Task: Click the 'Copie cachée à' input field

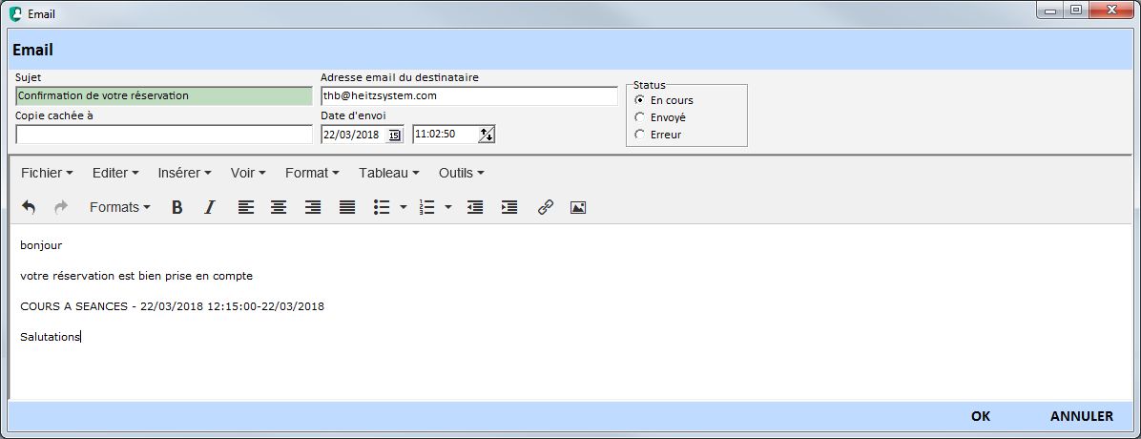Action: click(164, 135)
